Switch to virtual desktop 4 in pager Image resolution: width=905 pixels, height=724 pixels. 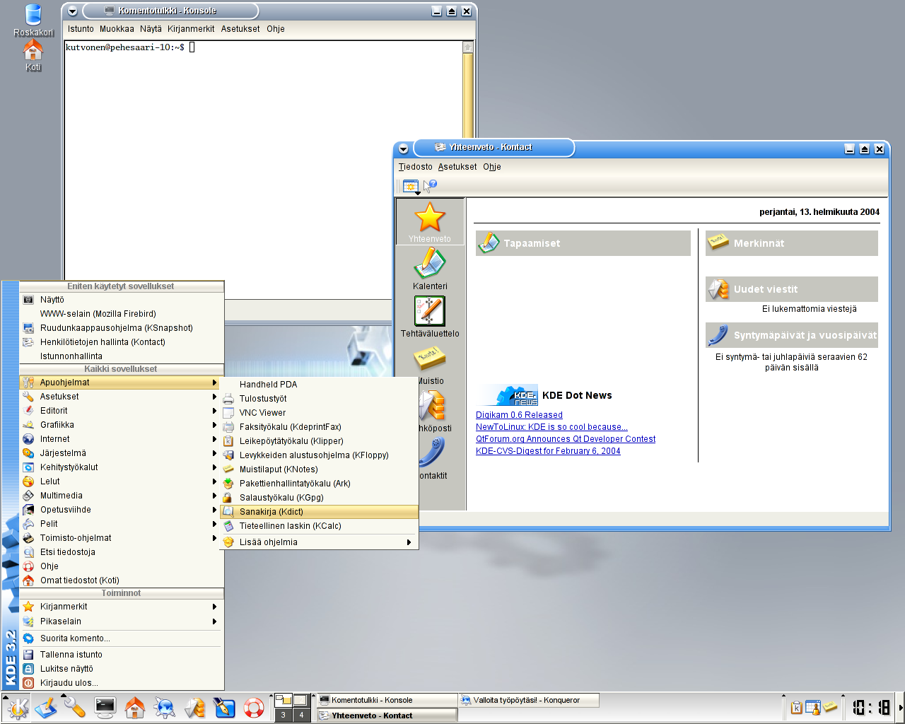[301, 715]
